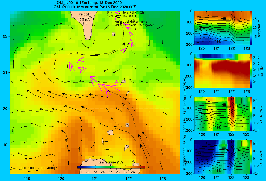Click the white dashed section line at 20°N

pos(107,109)
